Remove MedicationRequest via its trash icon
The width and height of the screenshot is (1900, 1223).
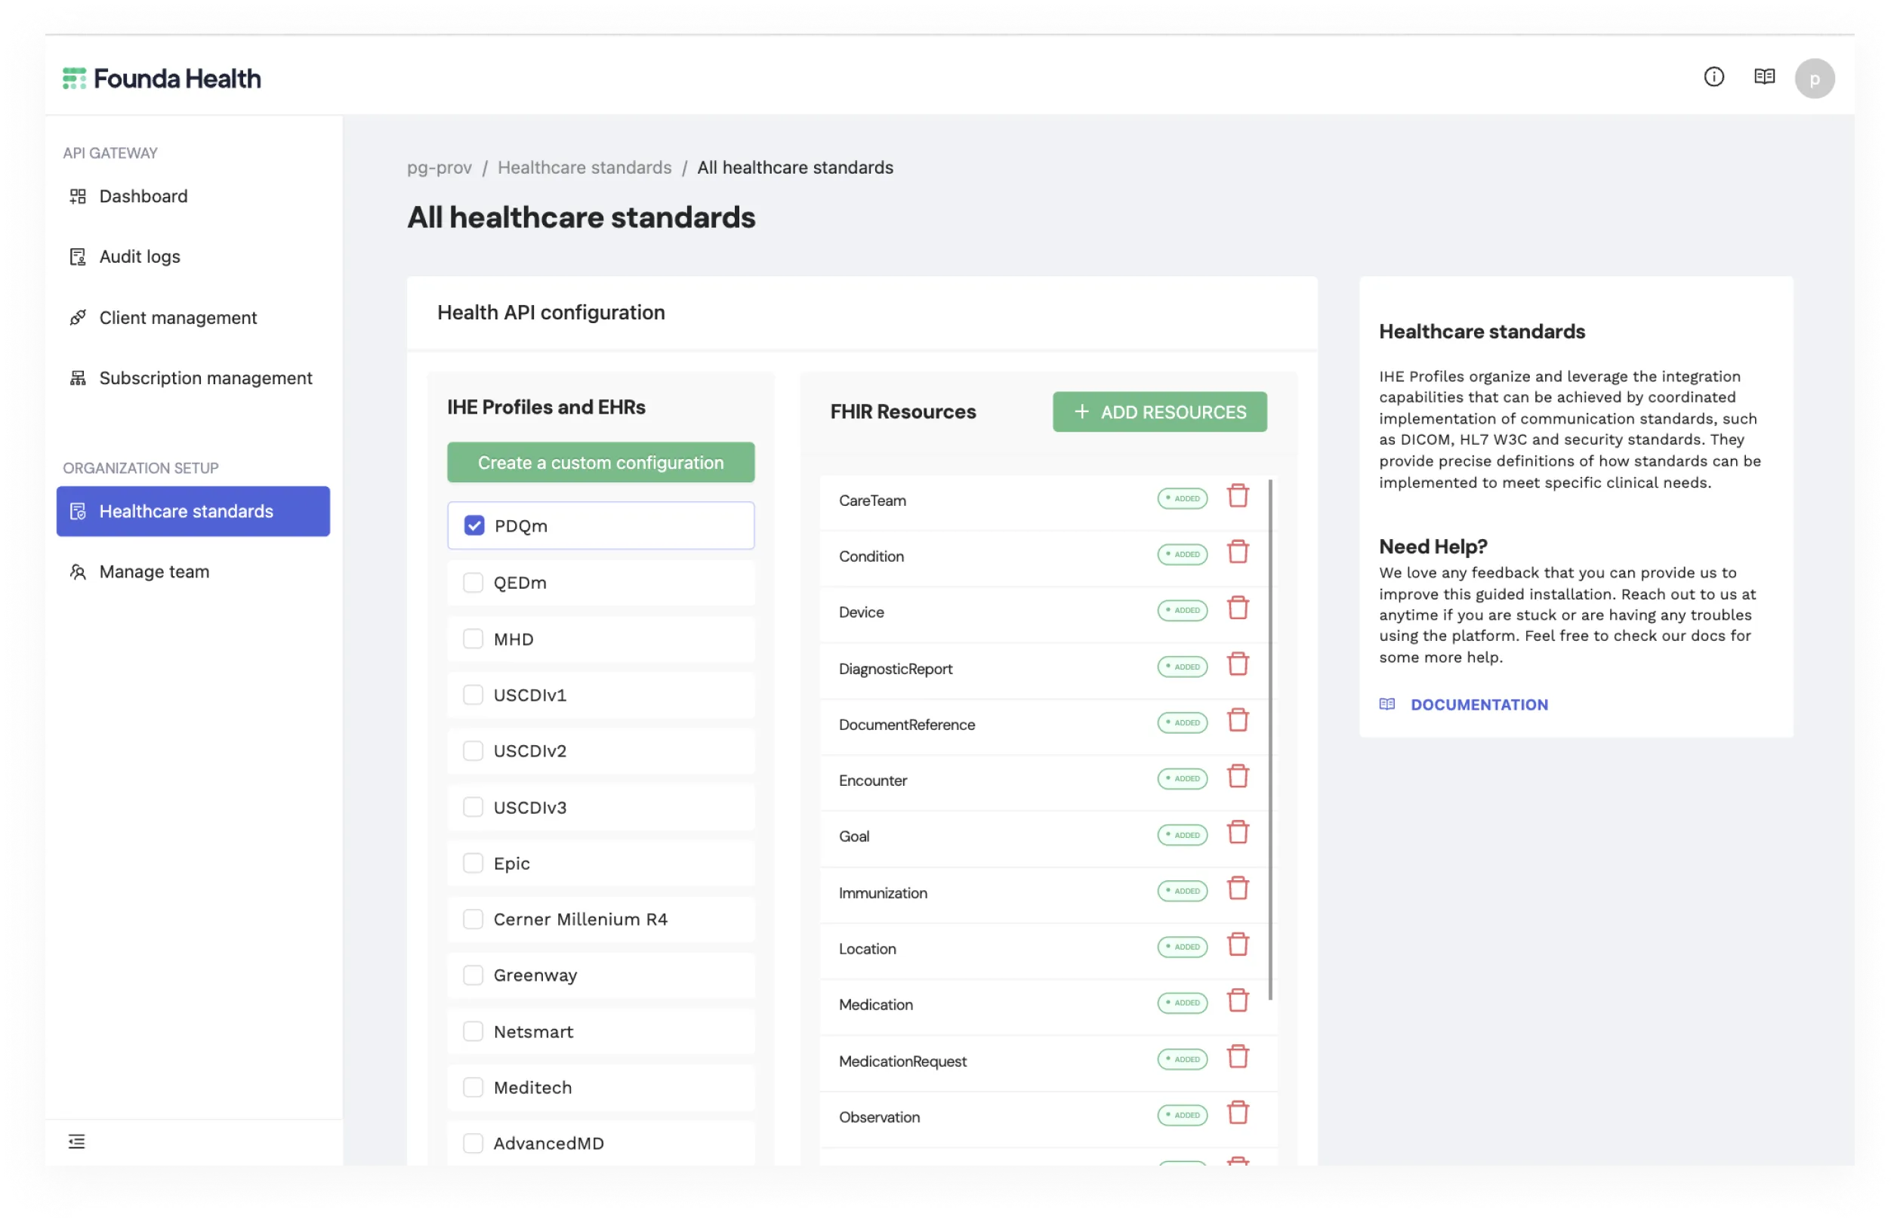point(1238,1056)
